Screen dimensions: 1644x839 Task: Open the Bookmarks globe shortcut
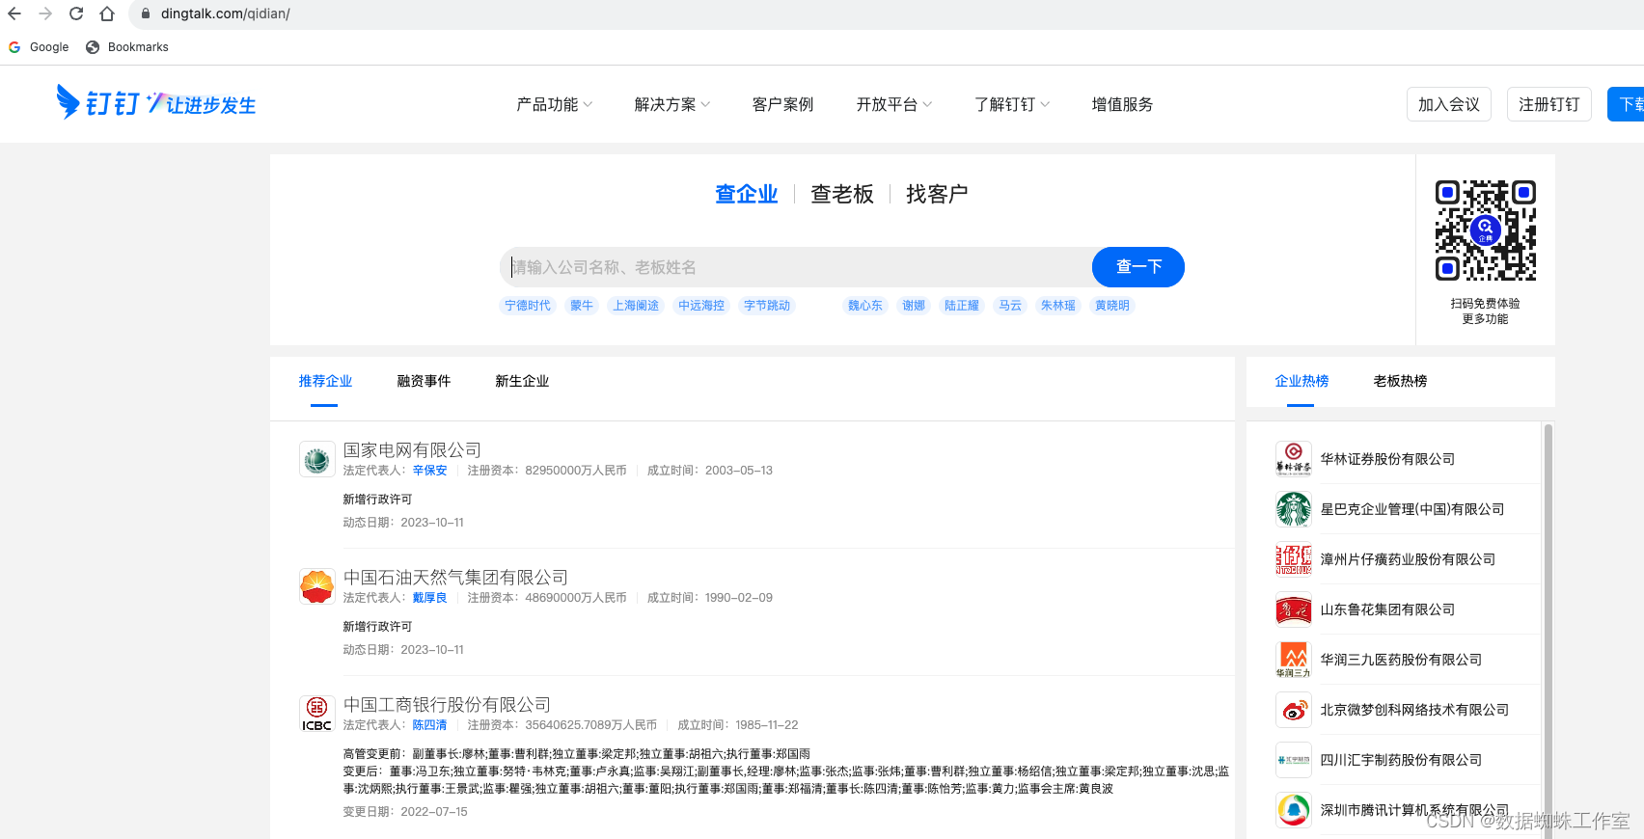point(127,47)
